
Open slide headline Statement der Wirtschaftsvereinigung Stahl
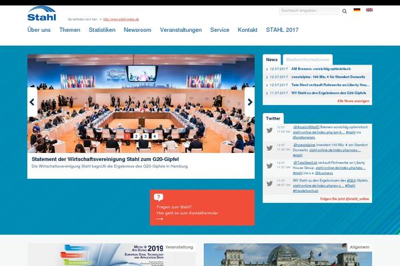point(105,160)
